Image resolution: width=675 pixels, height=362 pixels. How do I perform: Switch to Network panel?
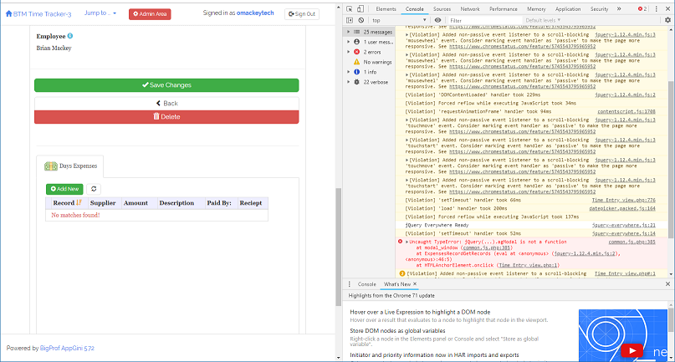pos(470,8)
